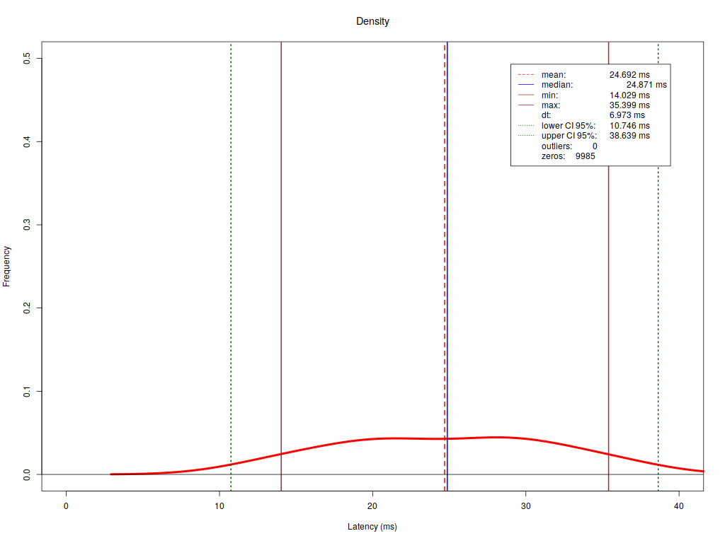Click the 'Density' plot title

pyautogui.click(x=372, y=21)
